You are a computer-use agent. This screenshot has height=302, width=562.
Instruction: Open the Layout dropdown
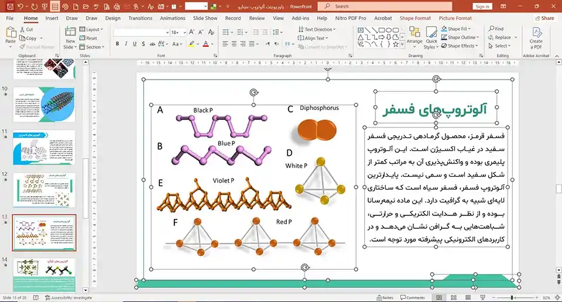click(x=91, y=29)
